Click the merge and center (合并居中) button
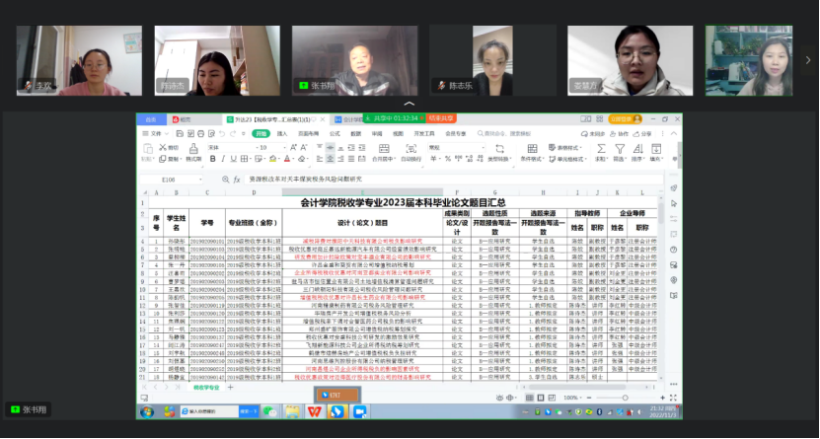The height and width of the screenshot is (439, 820). pyautogui.click(x=383, y=152)
